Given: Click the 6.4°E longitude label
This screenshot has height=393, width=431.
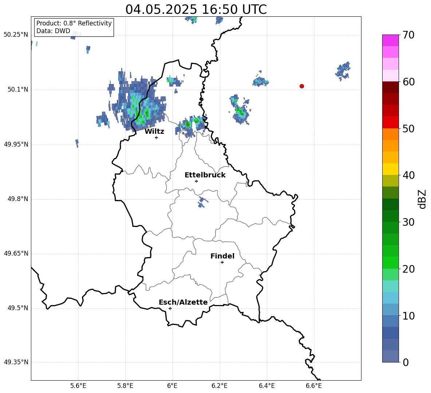Looking at the screenshot, I should tap(266, 386).
